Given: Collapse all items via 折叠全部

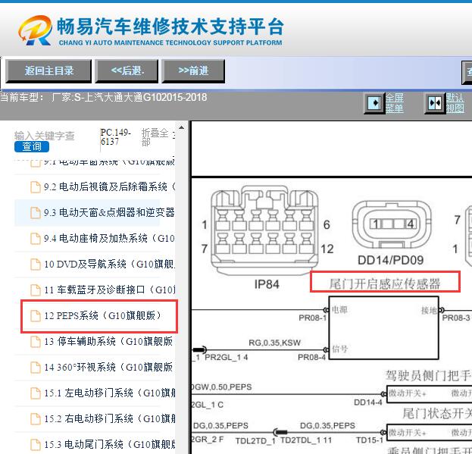Looking at the screenshot, I should [x=155, y=137].
